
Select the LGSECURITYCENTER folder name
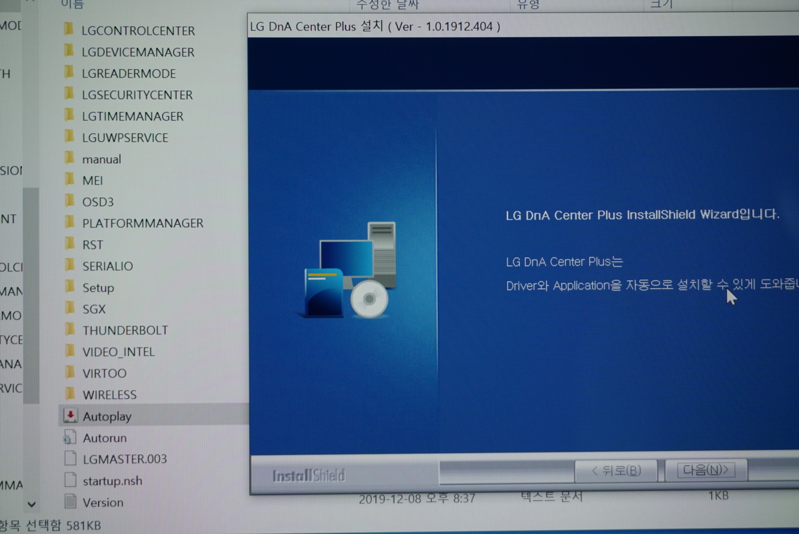pos(137,95)
